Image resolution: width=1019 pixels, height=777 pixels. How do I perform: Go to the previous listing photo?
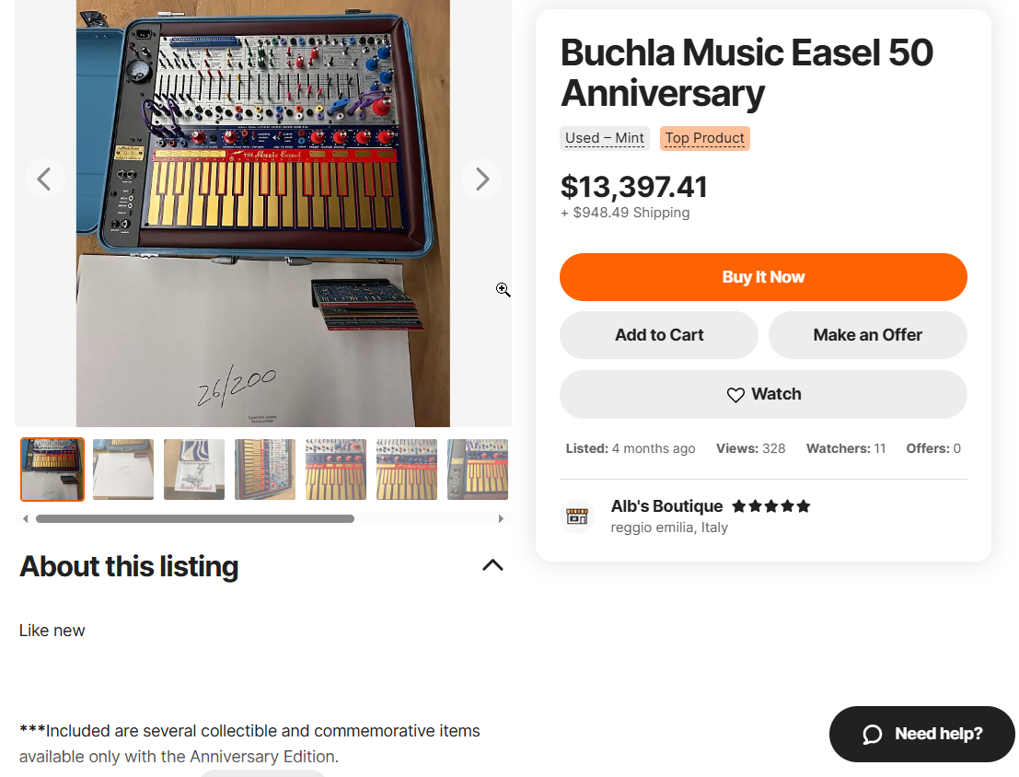[x=43, y=179]
